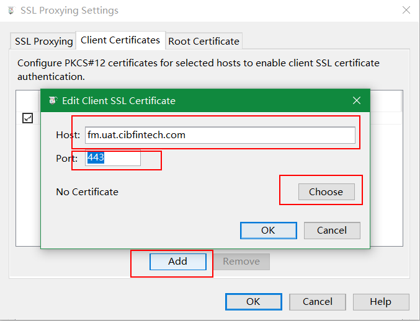The height and width of the screenshot is (321, 420).
Task: Add a new client certificate entry
Action: tap(178, 262)
